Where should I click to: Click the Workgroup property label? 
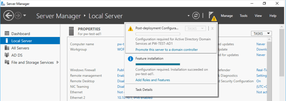(78, 50)
